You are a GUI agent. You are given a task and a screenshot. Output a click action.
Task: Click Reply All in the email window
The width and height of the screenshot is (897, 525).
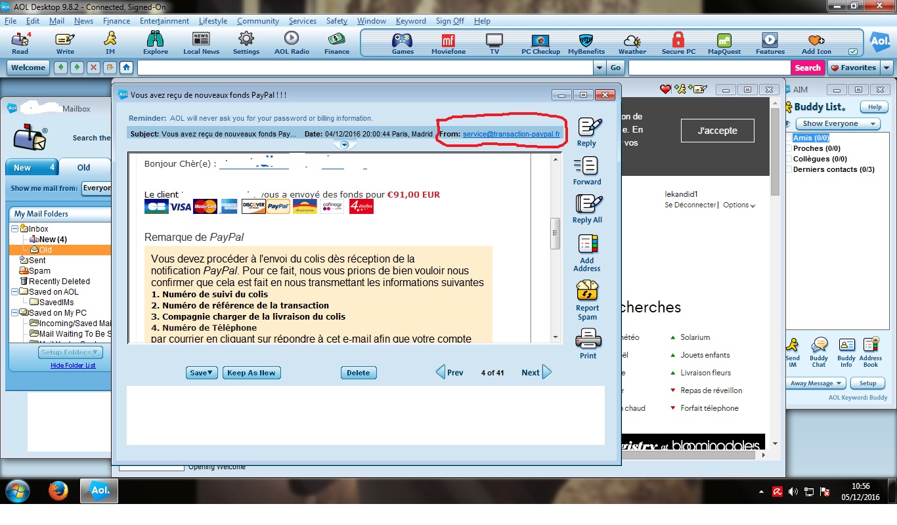[x=587, y=209]
